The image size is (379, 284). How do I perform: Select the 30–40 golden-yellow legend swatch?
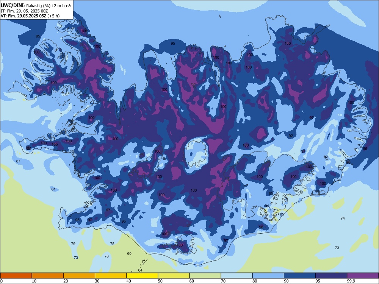click(x=111, y=276)
